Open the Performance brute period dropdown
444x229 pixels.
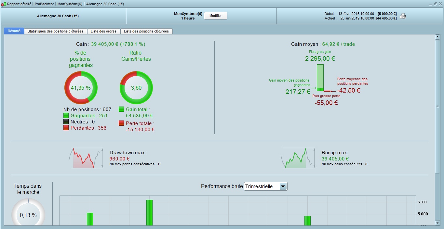tap(266, 186)
